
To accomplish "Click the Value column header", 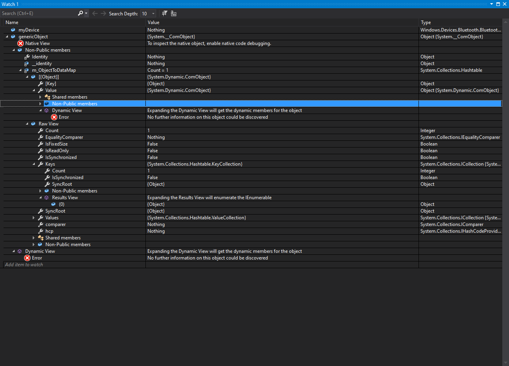I will point(153,22).
